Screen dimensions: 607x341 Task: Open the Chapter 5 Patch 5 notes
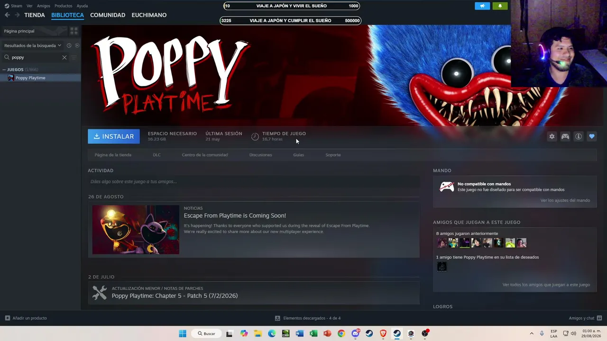click(175, 296)
